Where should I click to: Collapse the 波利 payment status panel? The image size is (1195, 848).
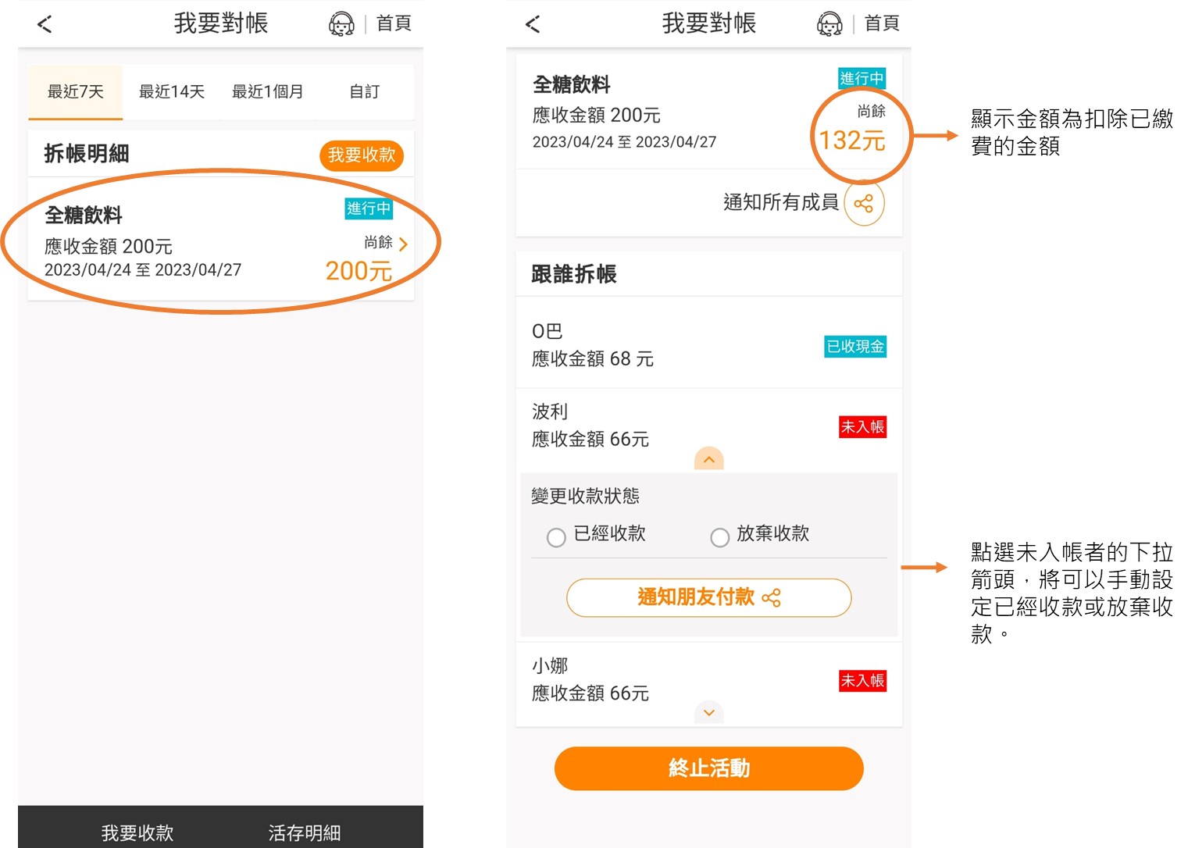tap(708, 459)
